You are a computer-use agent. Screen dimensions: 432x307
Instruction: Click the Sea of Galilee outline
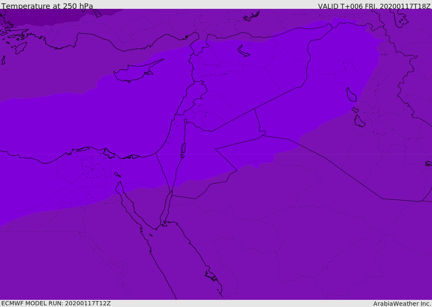coord(186,121)
